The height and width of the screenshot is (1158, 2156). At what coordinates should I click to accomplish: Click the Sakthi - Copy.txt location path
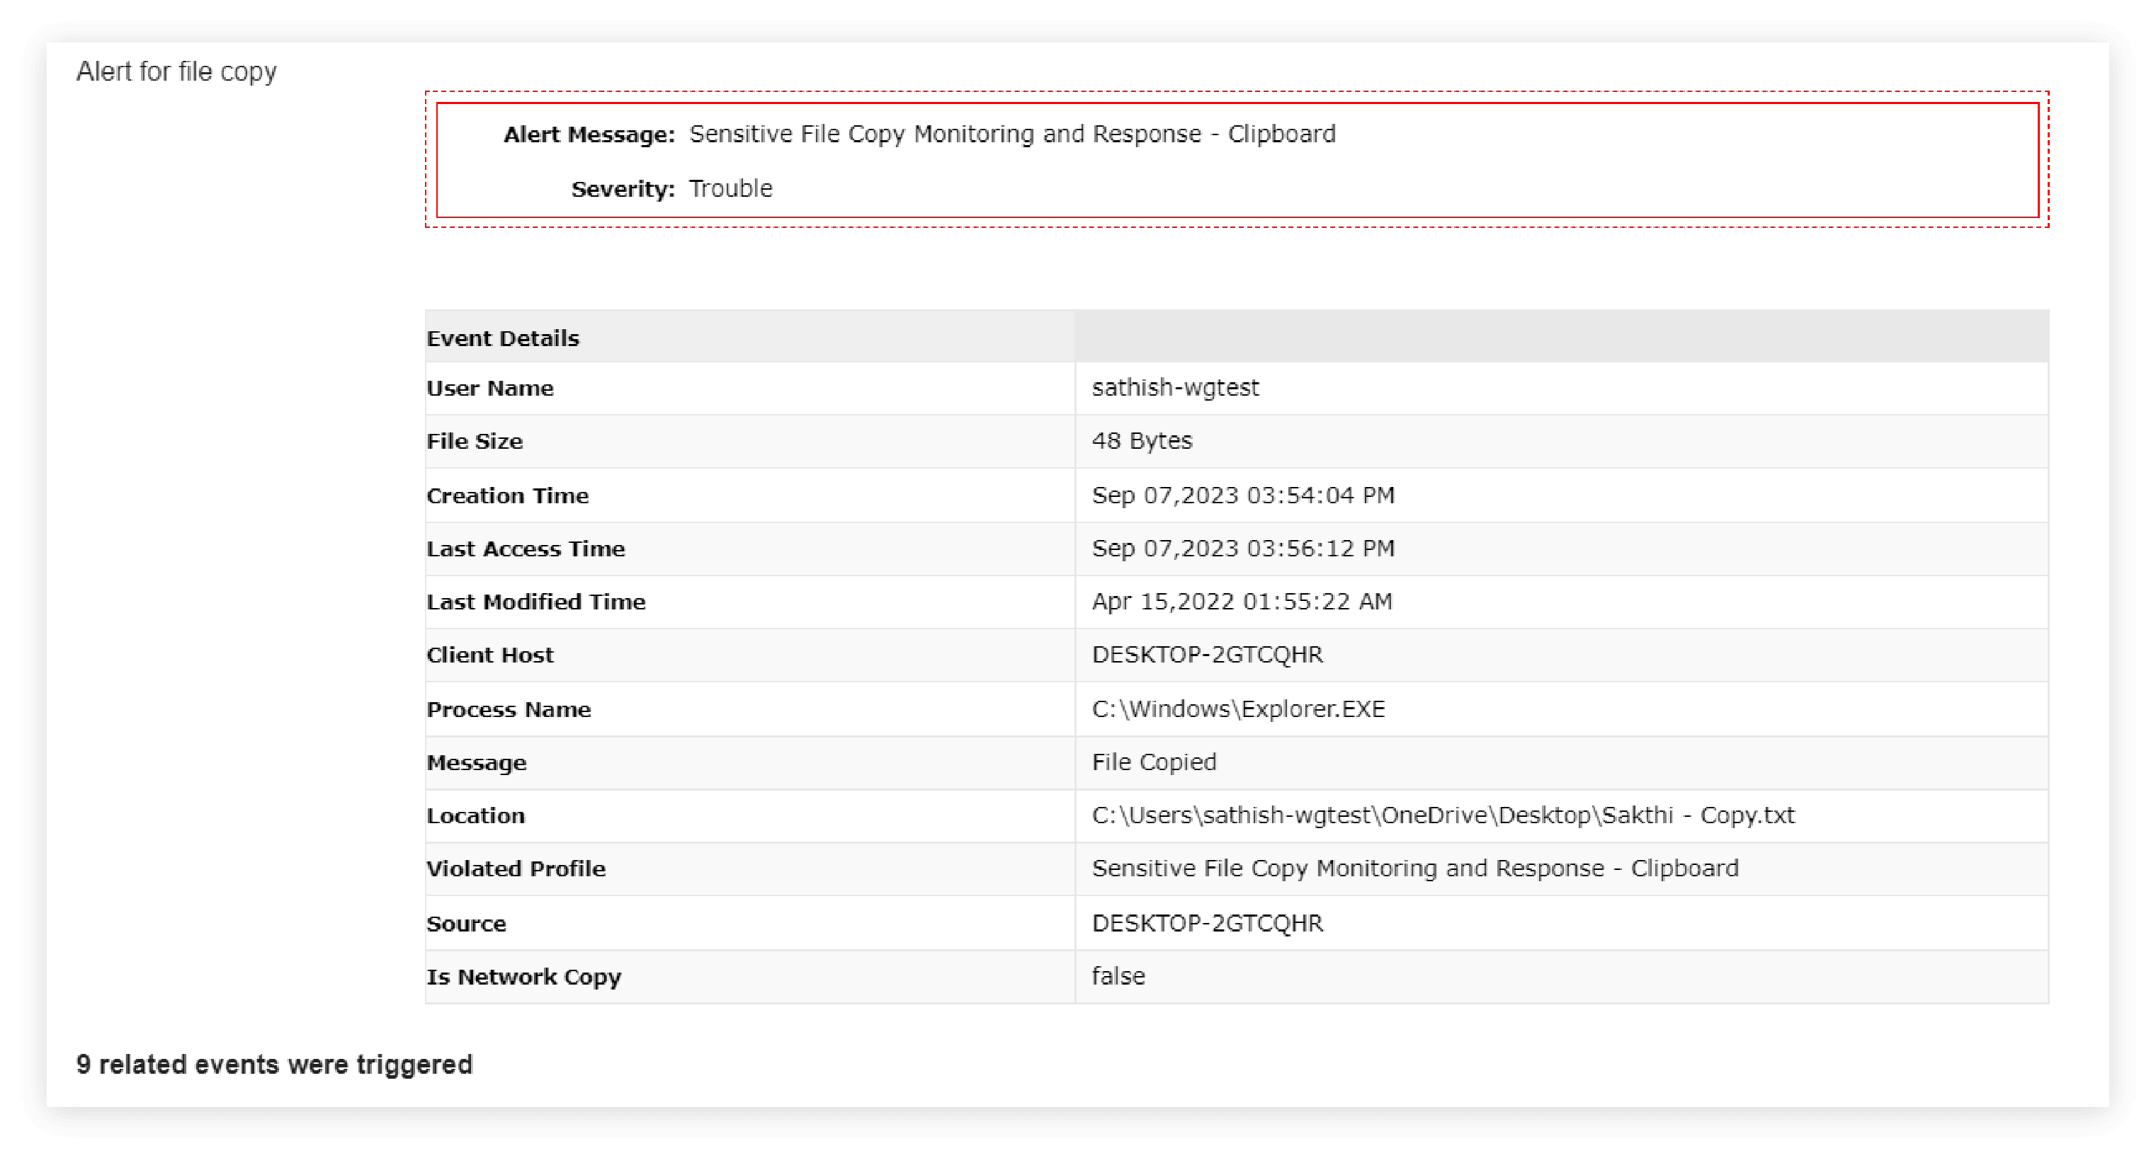[1442, 815]
